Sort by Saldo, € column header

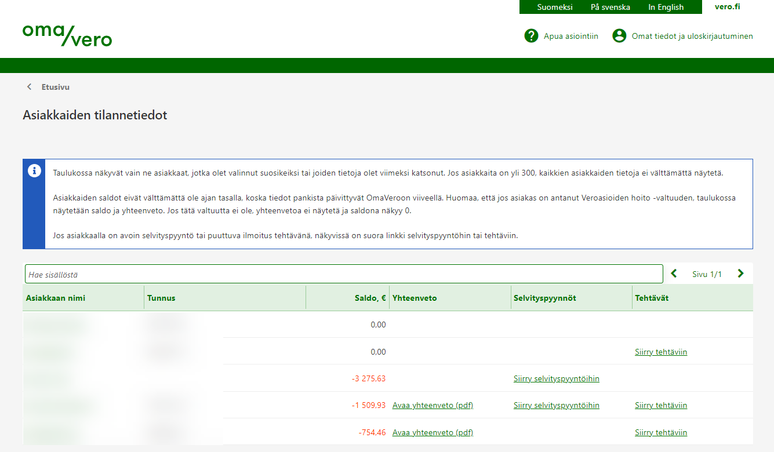click(x=371, y=298)
